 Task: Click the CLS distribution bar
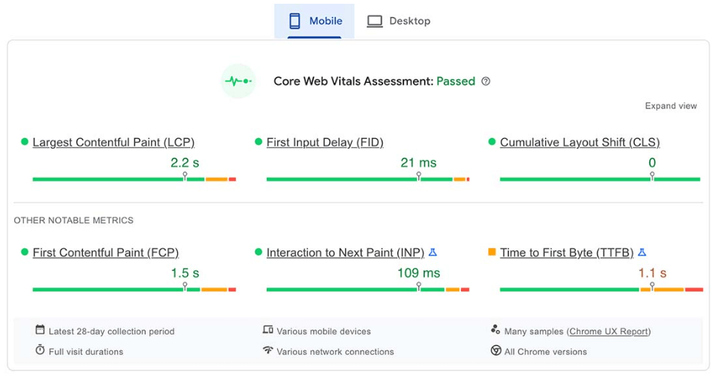point(600,179)
